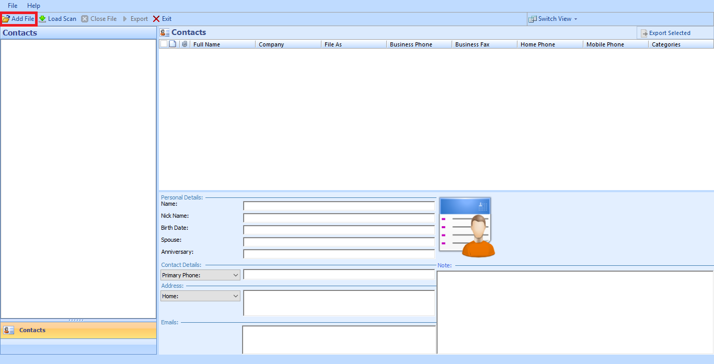This screenshot has width=714, height=364.
Task: Sort by Business Fax column
Action: [x=485, y=44]
